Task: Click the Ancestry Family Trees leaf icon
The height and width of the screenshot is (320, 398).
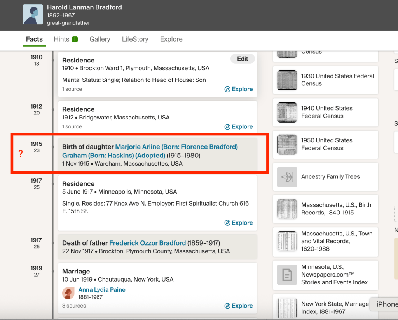Action: pos(287,177)
